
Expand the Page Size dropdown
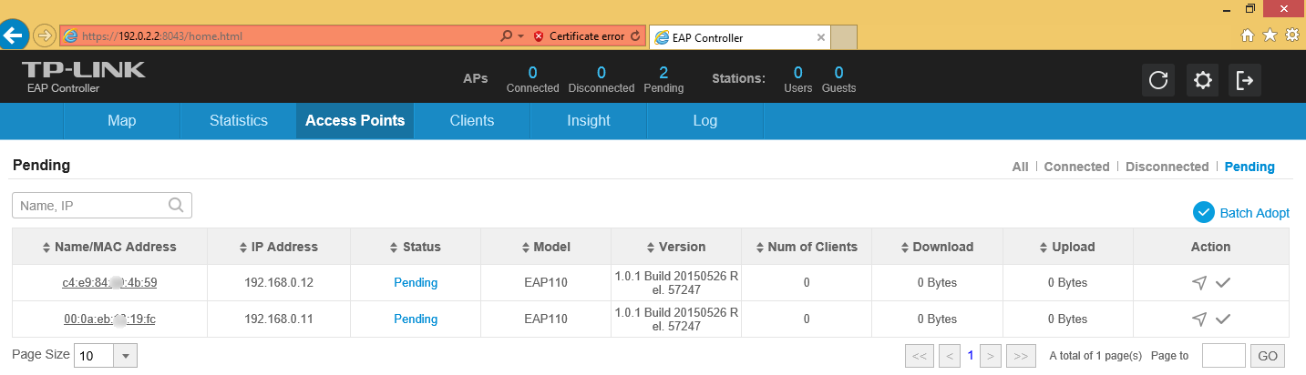[x=126, y=356]
